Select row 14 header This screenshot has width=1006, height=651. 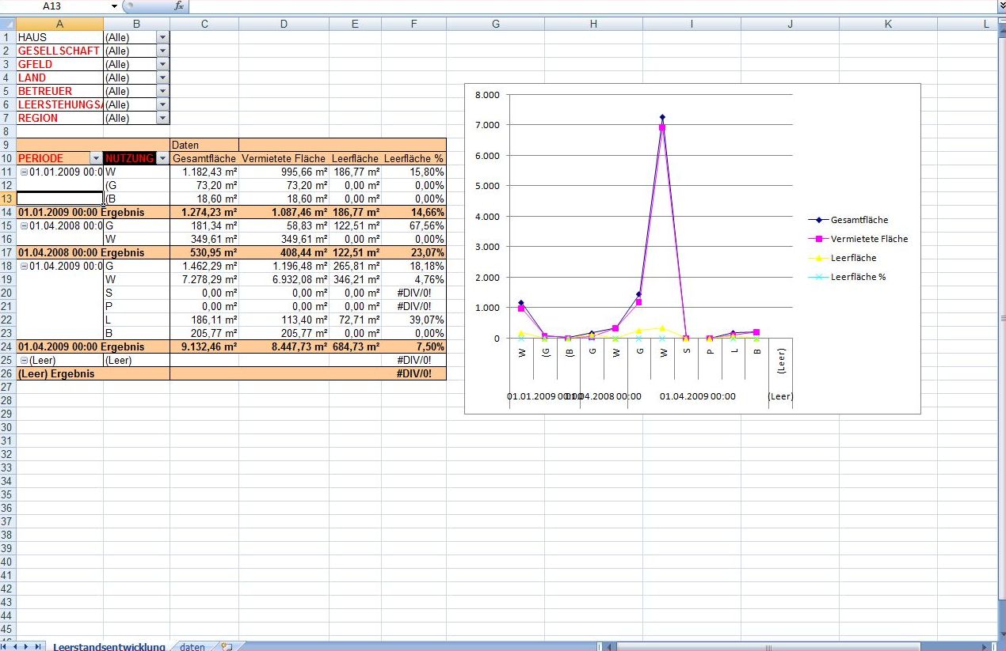pos(8,212)
